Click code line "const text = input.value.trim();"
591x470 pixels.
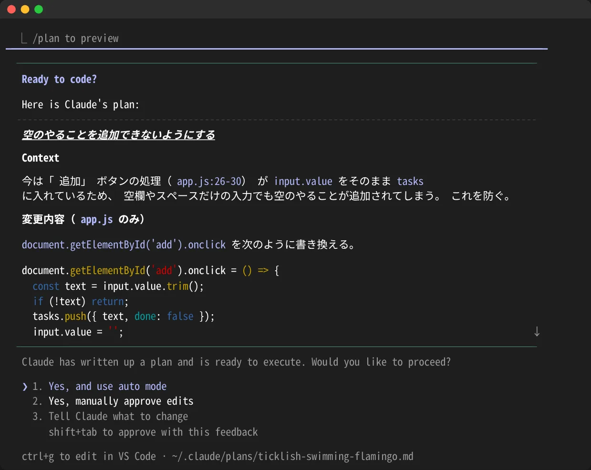click(118, 286)
